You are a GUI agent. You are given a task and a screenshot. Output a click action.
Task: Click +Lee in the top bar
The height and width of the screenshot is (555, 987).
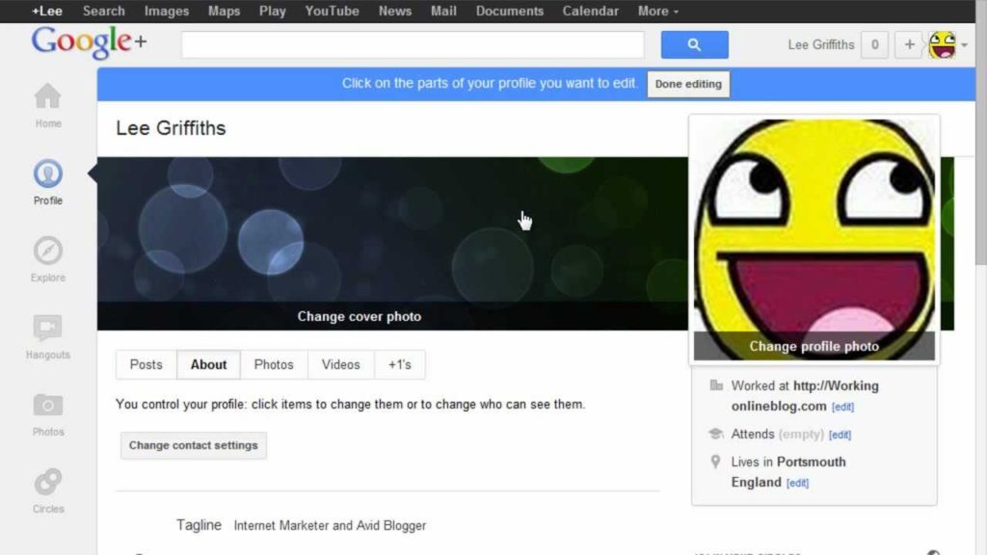[47, 11]
